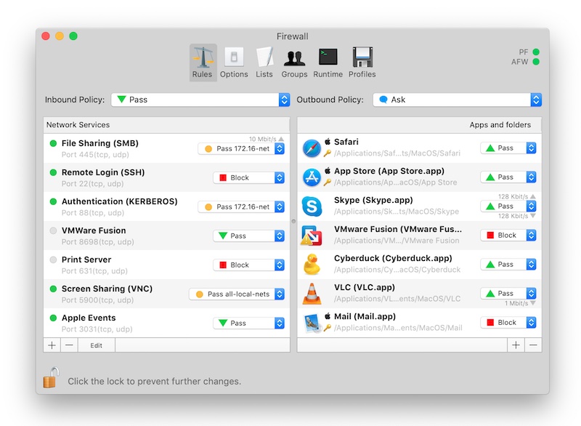Select the Cyberduck (Cyberduck.app) row title
The image size is (581, 426).
point(393,258)
